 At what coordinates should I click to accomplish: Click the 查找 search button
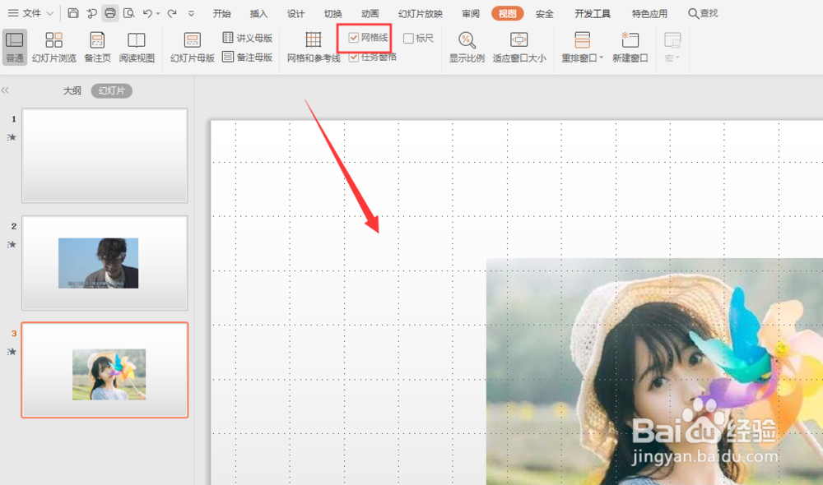704,13
